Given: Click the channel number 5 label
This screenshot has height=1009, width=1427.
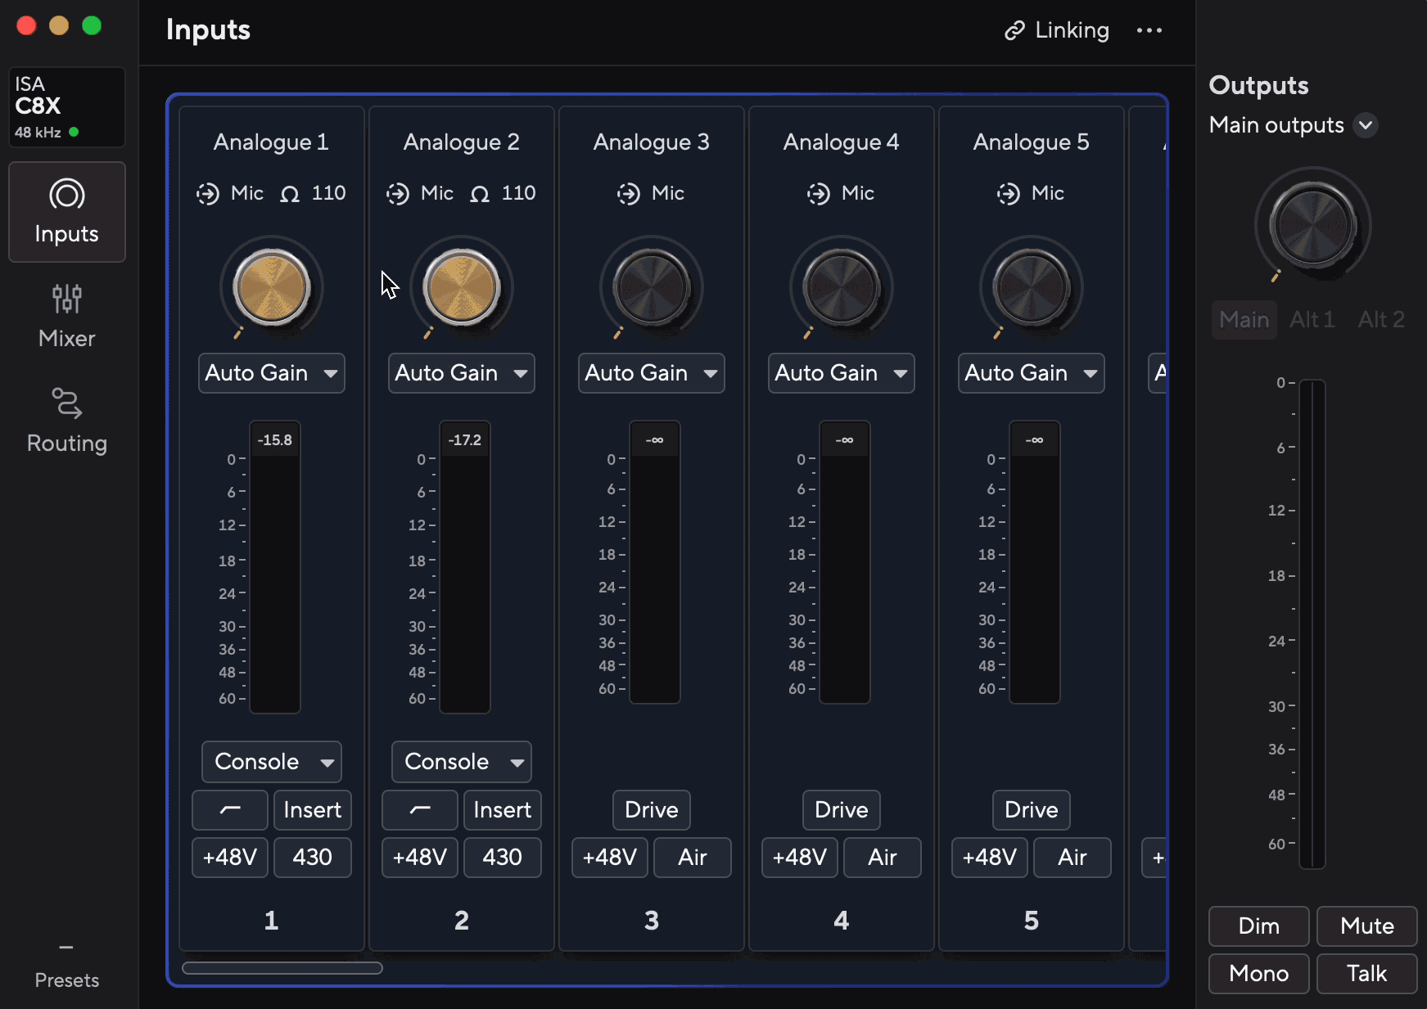Looking at the screenshot, I should 1032,921.
